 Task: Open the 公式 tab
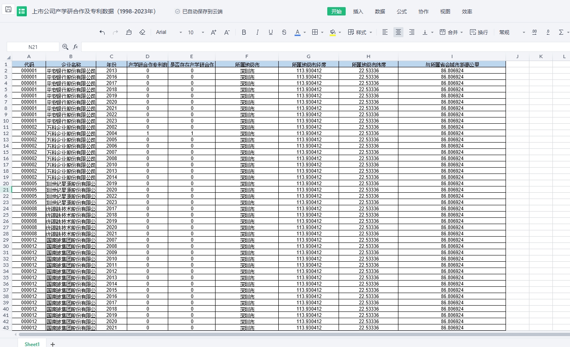pyautogui.click(x=402, y=12)
